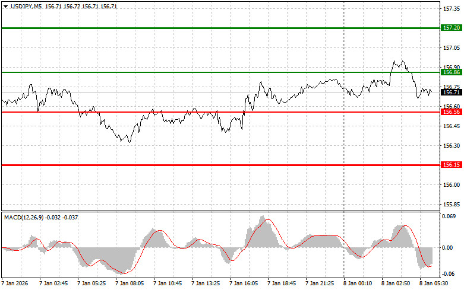
Task: Click the 155.85 price scale value
Action: [x=452, y=205]
